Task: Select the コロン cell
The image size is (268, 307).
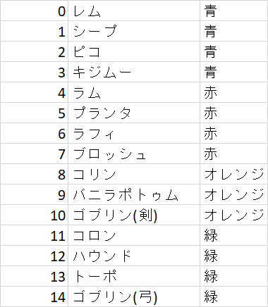Action: 134,235
